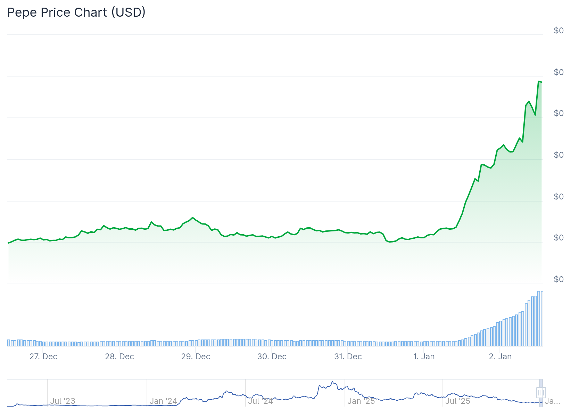Click the 27. Dec date label
571x417 pixels.
(43, 357)
